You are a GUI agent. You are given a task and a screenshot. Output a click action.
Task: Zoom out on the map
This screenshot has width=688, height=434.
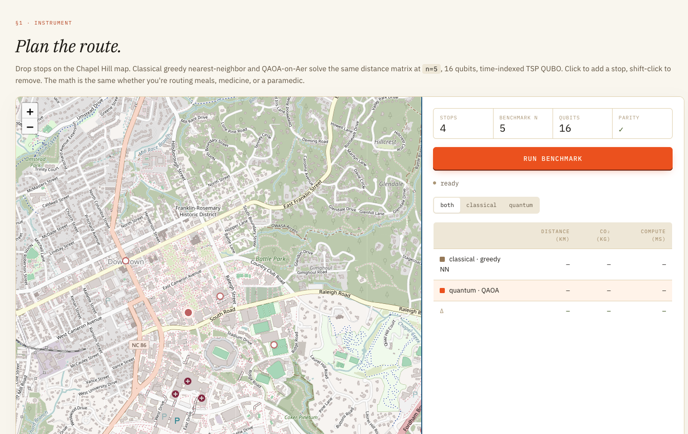coord(30,127)
